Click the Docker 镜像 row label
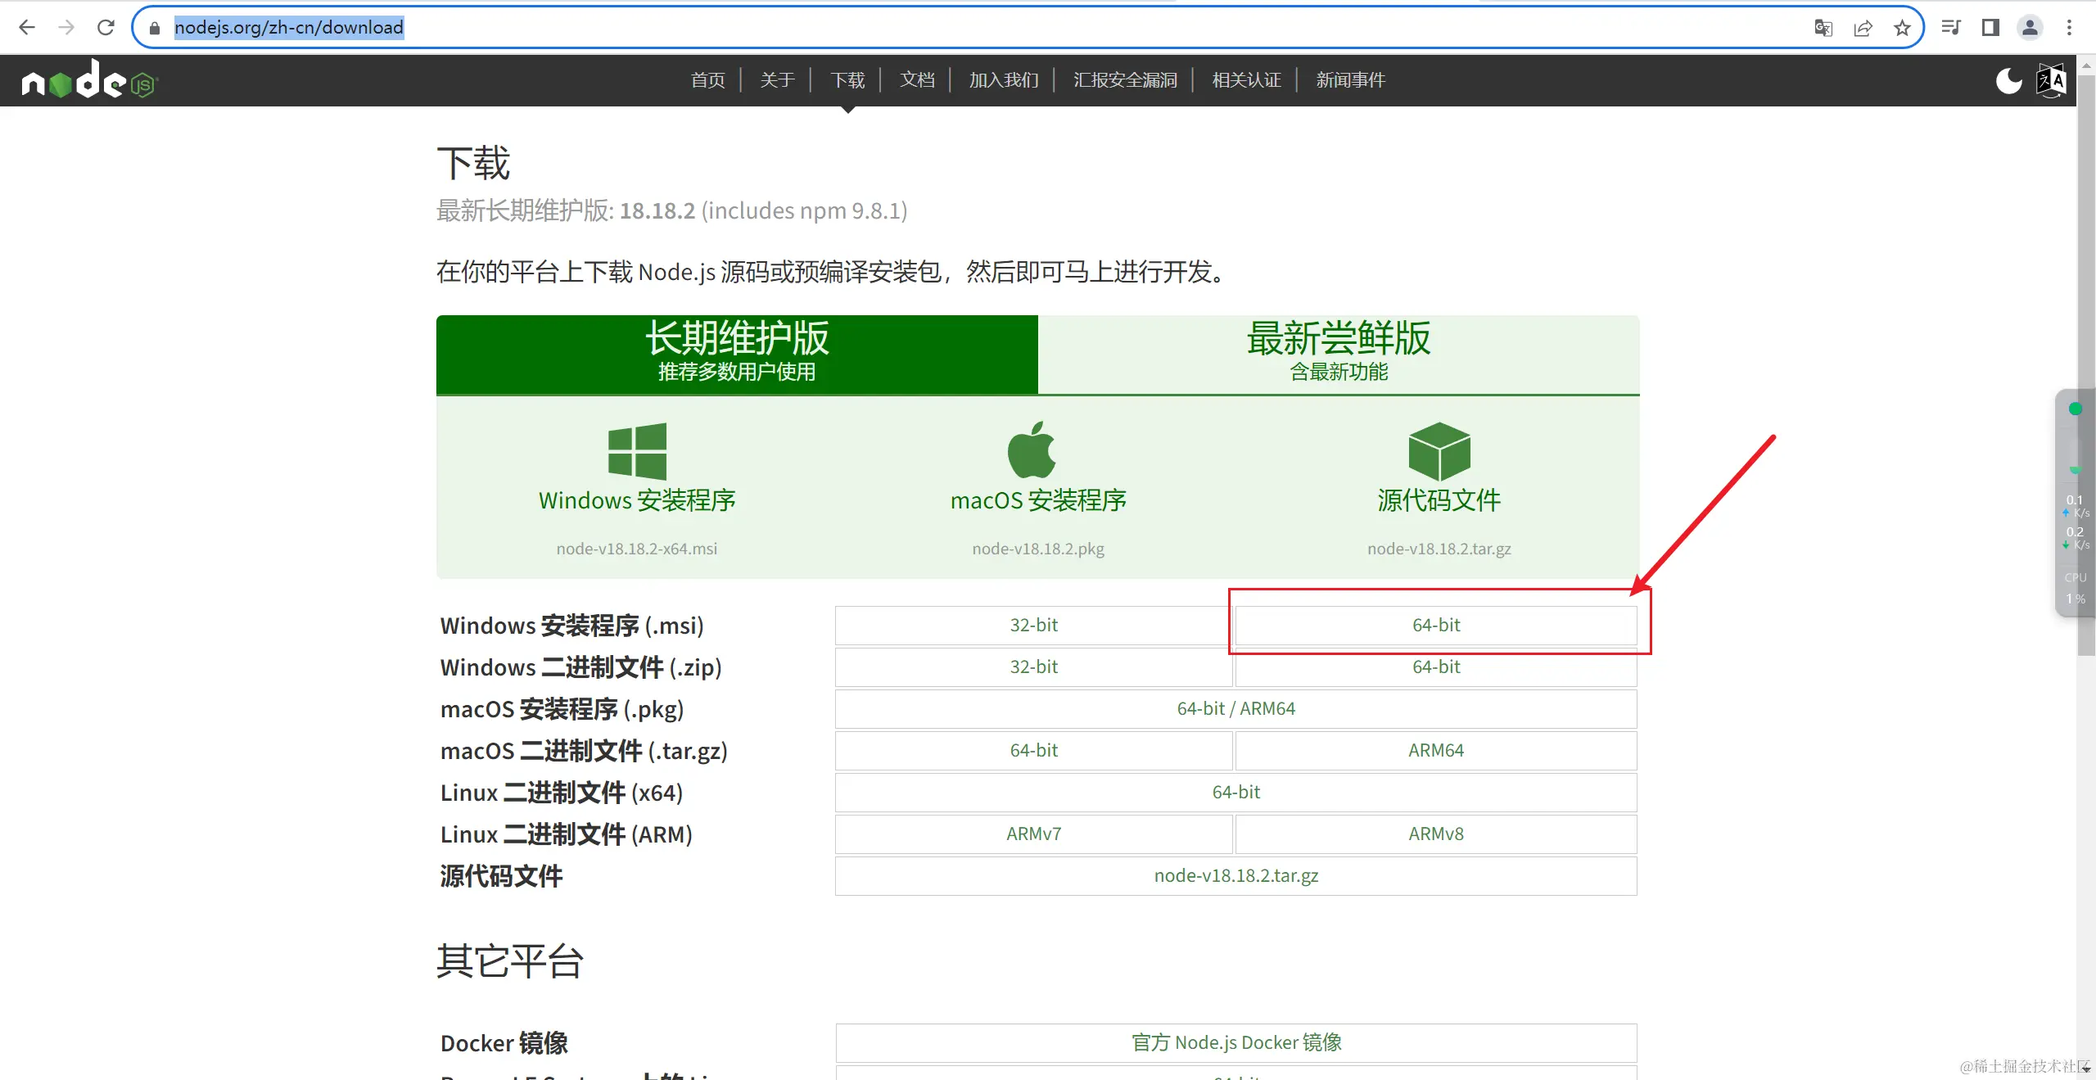The image size is (2096, 1080). (x=504, y=1043)
